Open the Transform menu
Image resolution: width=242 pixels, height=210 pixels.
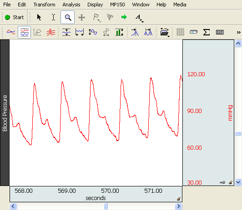tap(44, 5)
